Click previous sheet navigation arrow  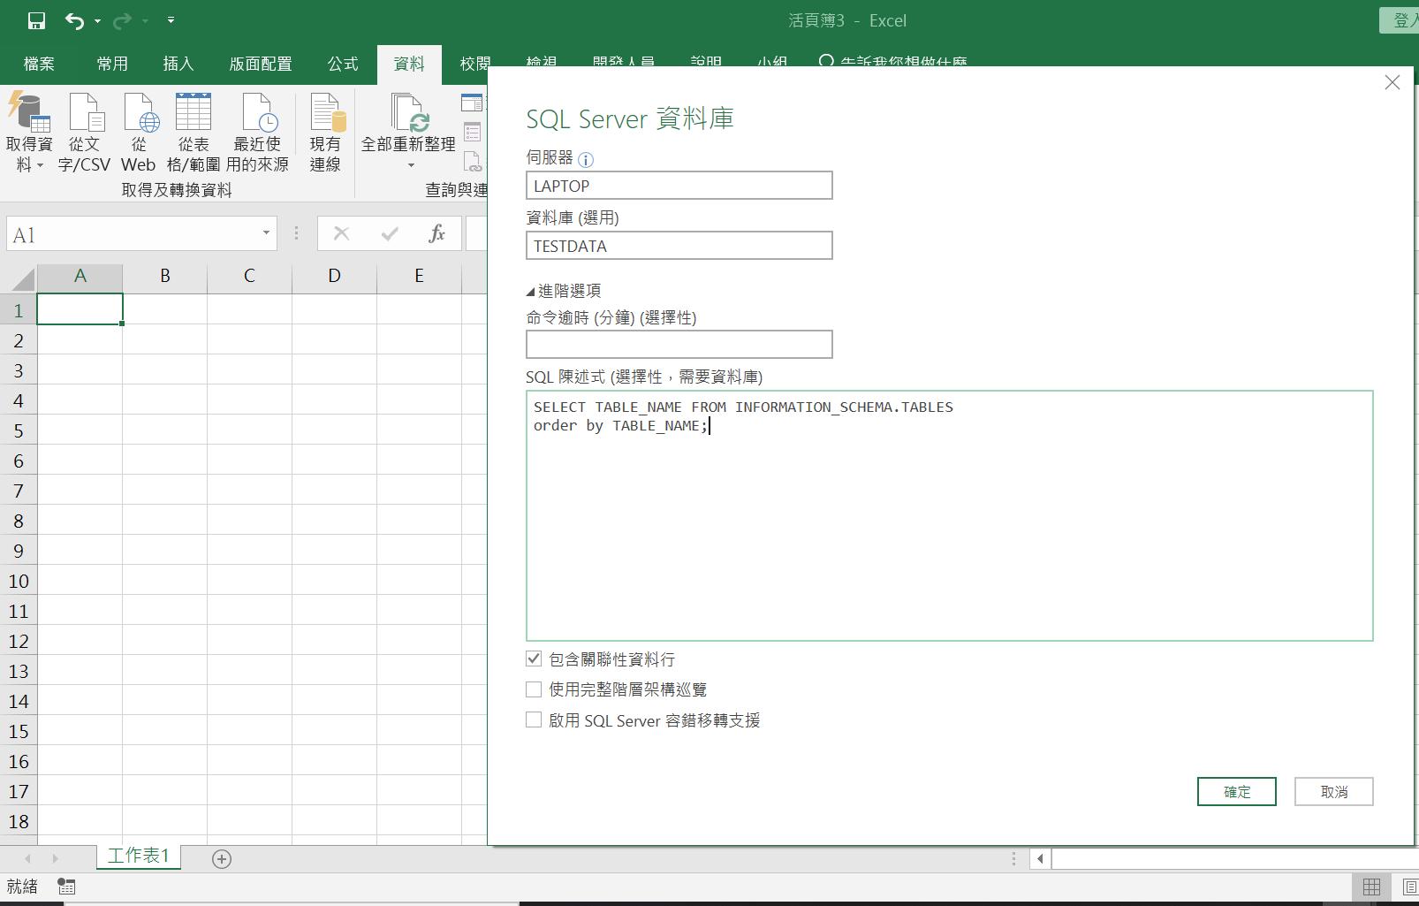[27, 858]
